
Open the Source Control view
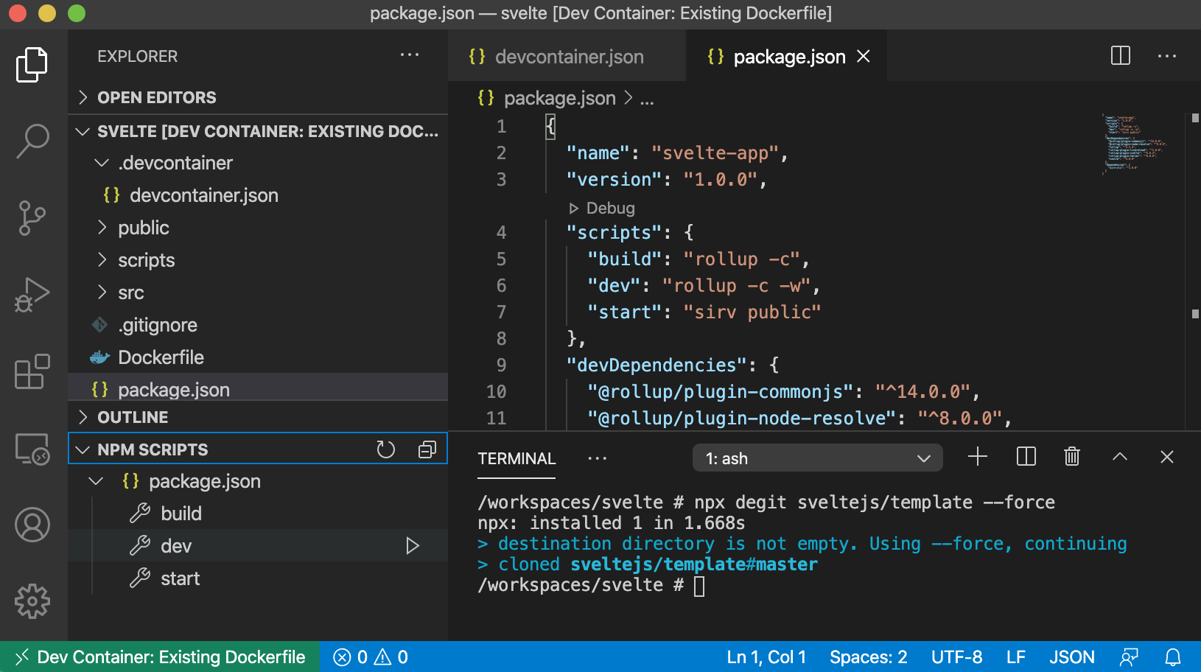(x=32, y=218)
